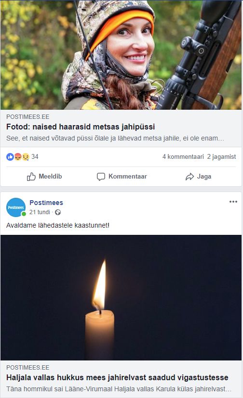243x398 pixels.
Task: View the 4 kommentaari comments
Action: [x=183, y=156]
